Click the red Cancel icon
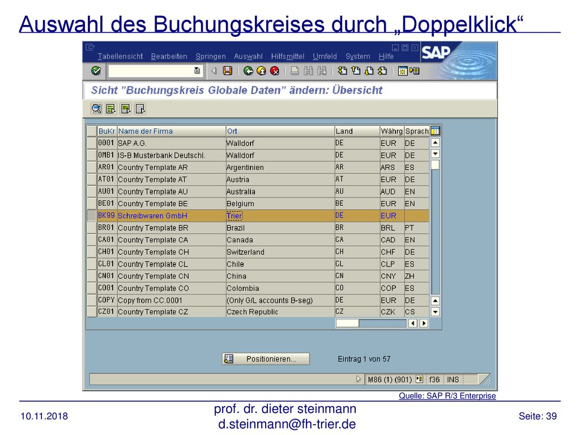The image size is (580, 435). tap(275, 71)
